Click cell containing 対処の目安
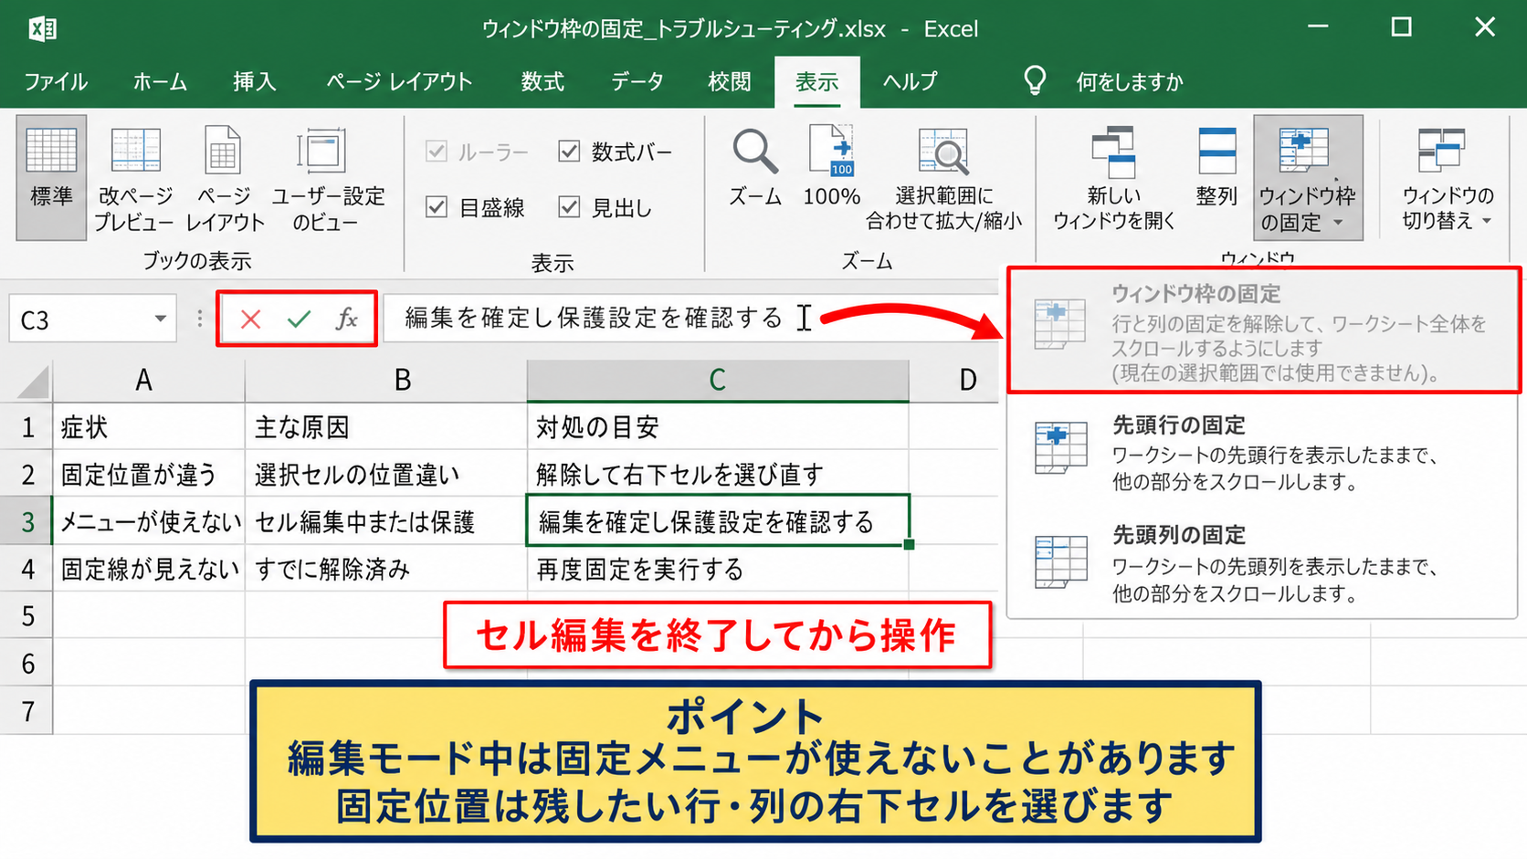 point(718,426)
